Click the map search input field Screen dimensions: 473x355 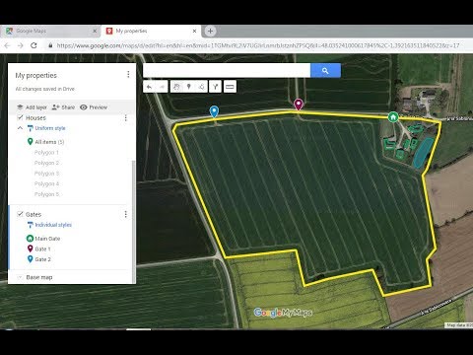click(x=227, y=70)
